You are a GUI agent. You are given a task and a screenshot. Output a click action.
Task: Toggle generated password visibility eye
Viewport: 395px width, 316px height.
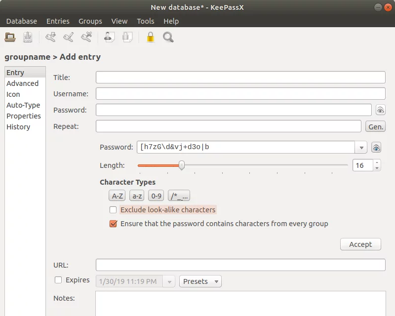pos(376,148)
